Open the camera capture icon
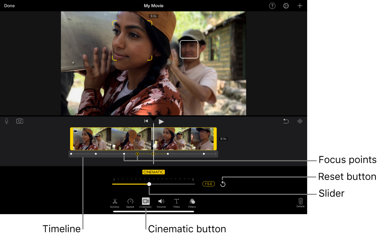This screenshot has height=237, width=379. [x=20, y=121]
